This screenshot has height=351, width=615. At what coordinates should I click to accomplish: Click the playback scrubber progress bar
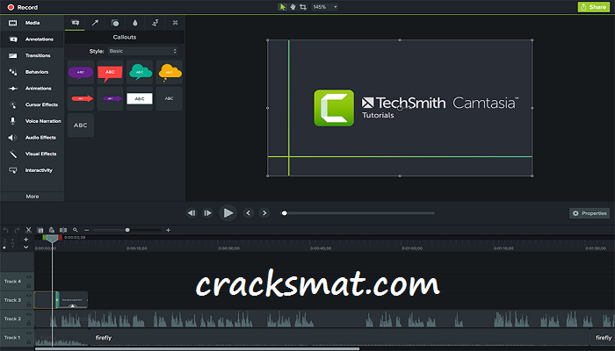pyautogui.click(x=358, y=213)
